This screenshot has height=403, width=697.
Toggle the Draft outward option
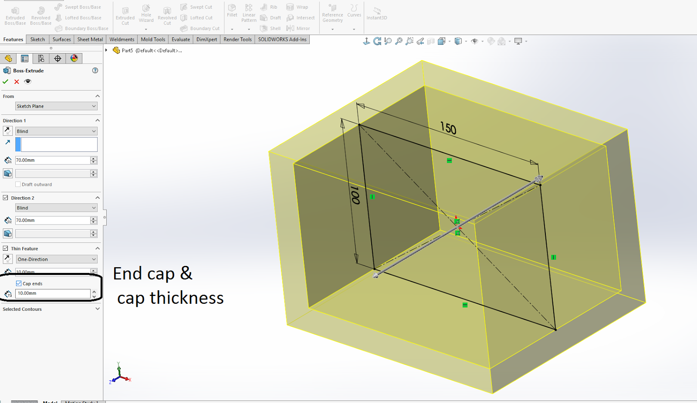(18, 184)
